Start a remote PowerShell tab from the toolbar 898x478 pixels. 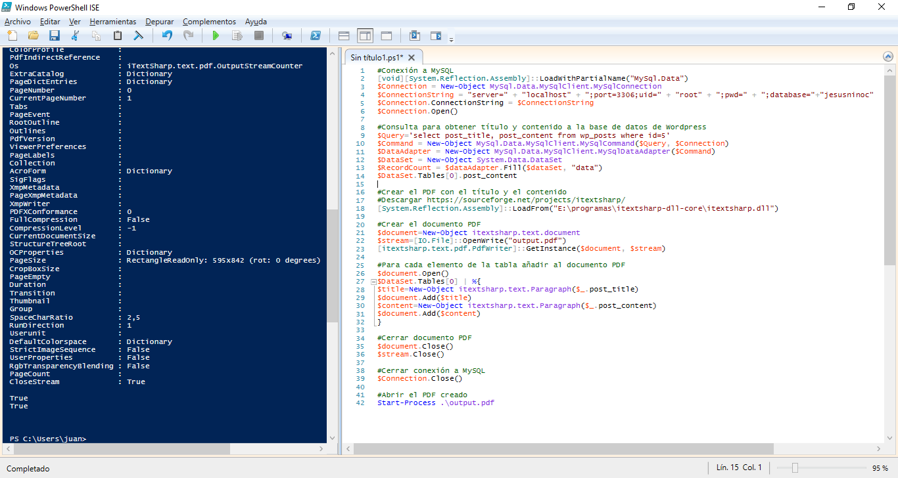point(287,35)
